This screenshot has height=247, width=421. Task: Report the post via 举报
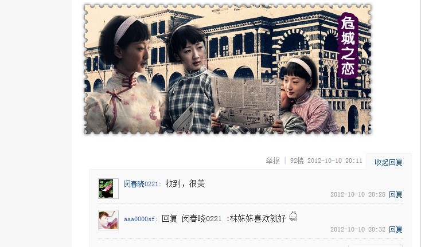click(272, 160)
